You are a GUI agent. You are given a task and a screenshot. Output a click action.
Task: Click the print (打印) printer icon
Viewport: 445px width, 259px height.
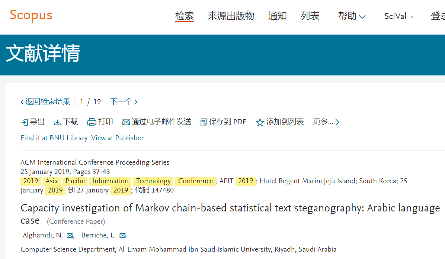click(92, 122)
